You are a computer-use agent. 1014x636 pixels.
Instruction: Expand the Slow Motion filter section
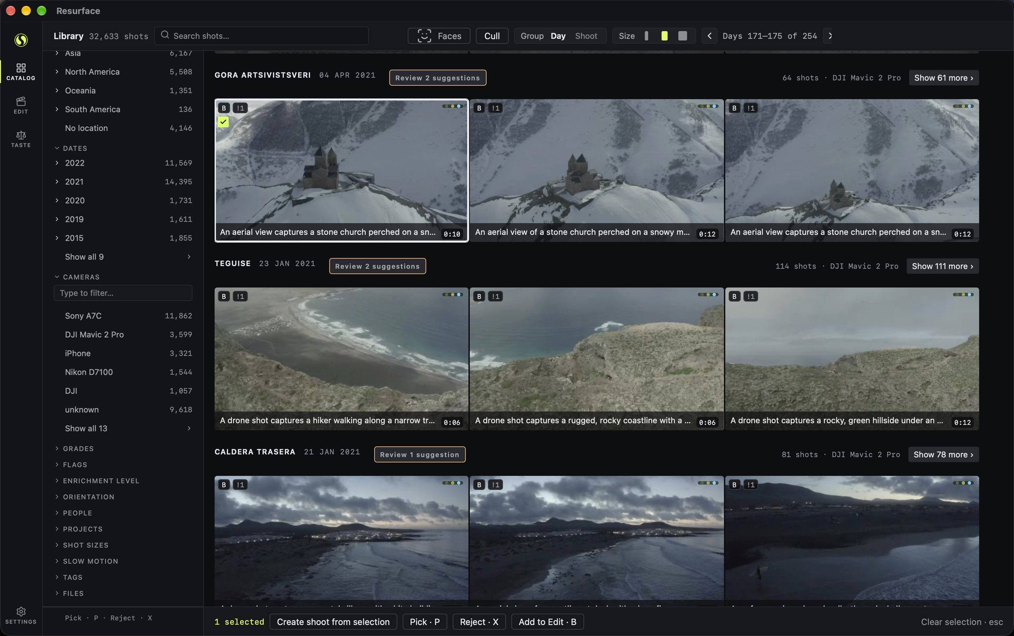87,561
